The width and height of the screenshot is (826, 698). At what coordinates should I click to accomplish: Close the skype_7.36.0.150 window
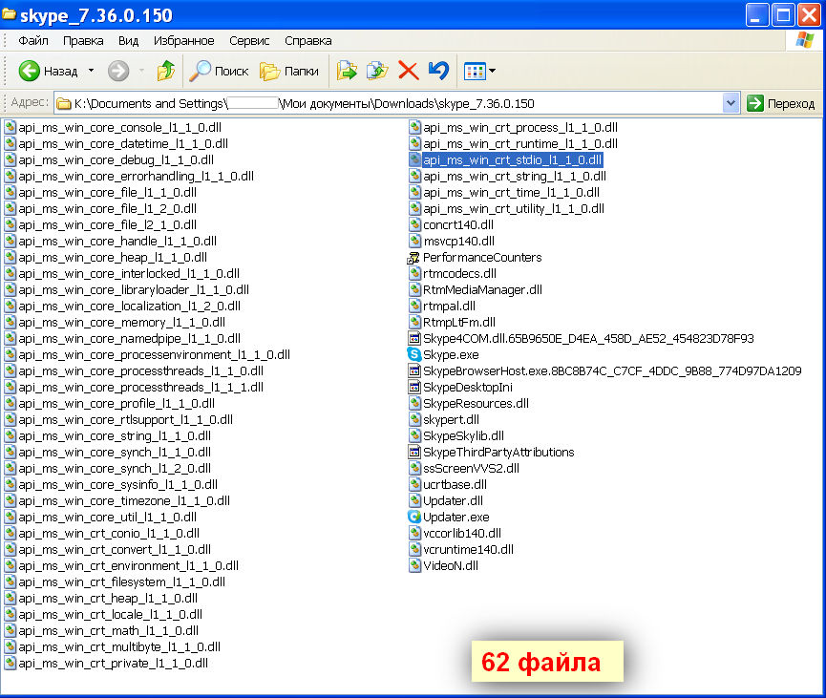[x=809, y=15]
